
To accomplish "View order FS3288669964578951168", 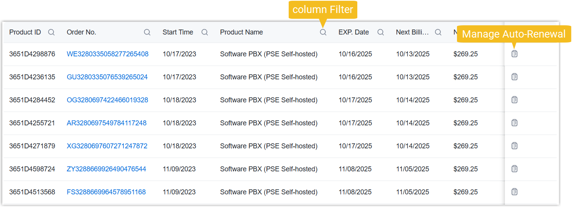I will click(106, 192).
